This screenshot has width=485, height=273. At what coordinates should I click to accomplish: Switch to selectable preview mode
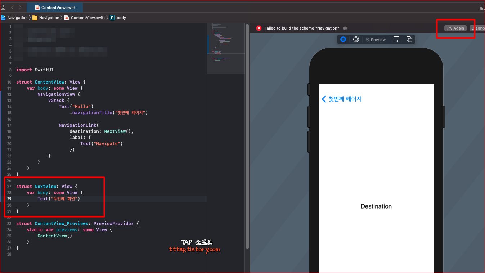coord(356,40)
